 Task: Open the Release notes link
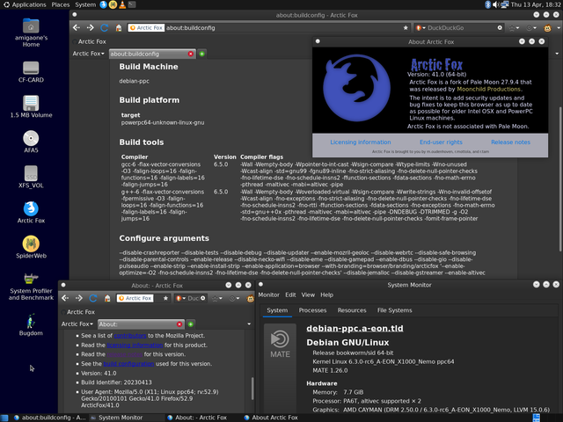coord(510,142)
